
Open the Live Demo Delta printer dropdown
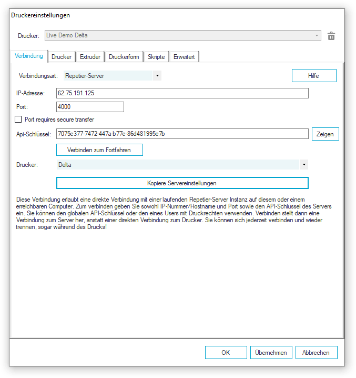click(183, 35)
